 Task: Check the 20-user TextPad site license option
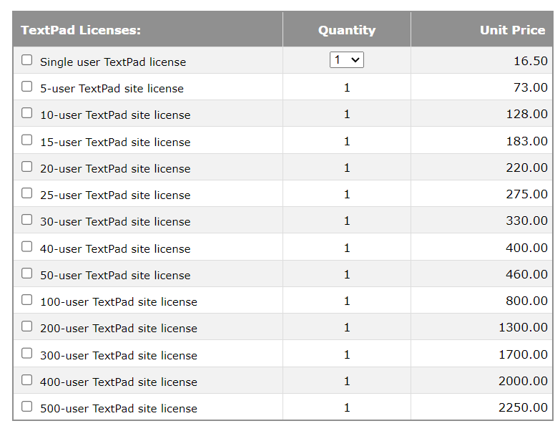27,167
